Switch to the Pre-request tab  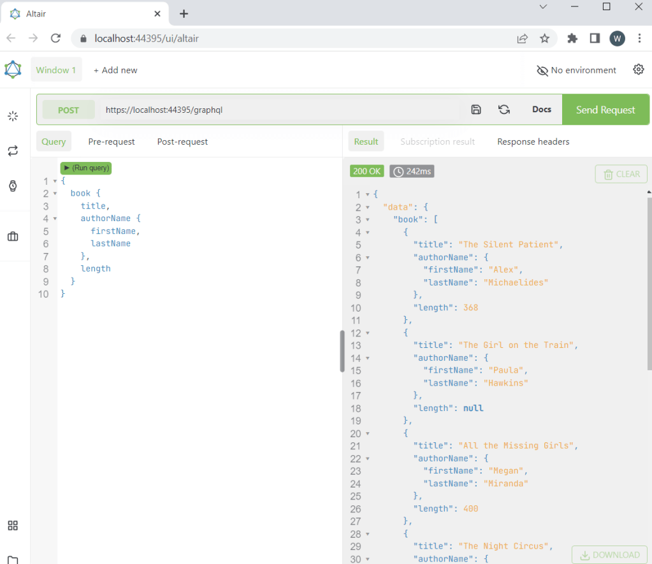point(112,141)
